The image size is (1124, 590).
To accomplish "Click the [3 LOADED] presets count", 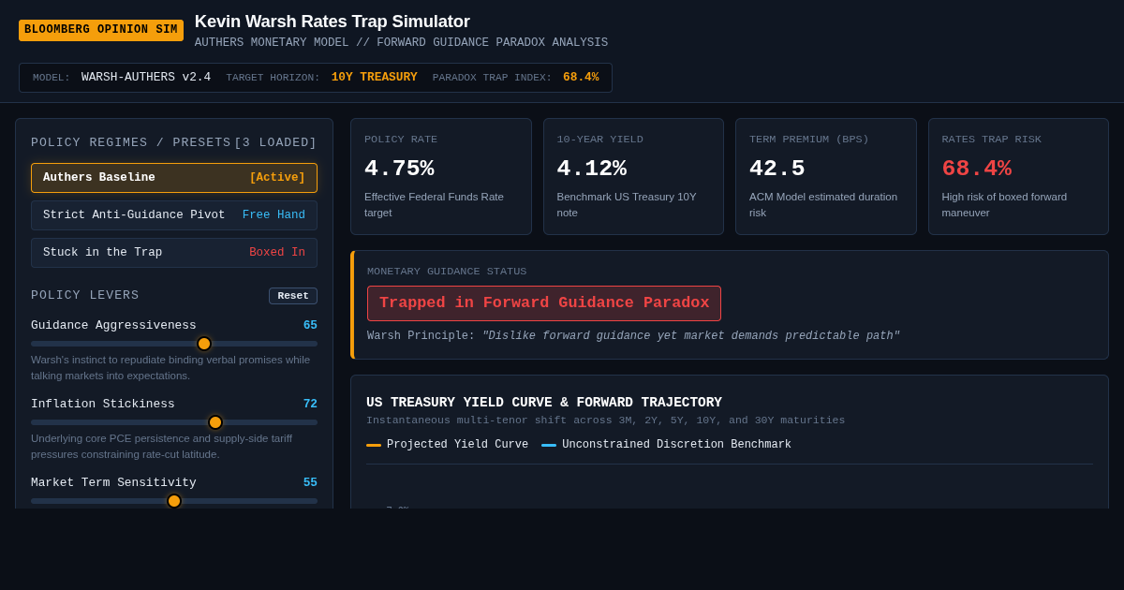I will 275,142.
